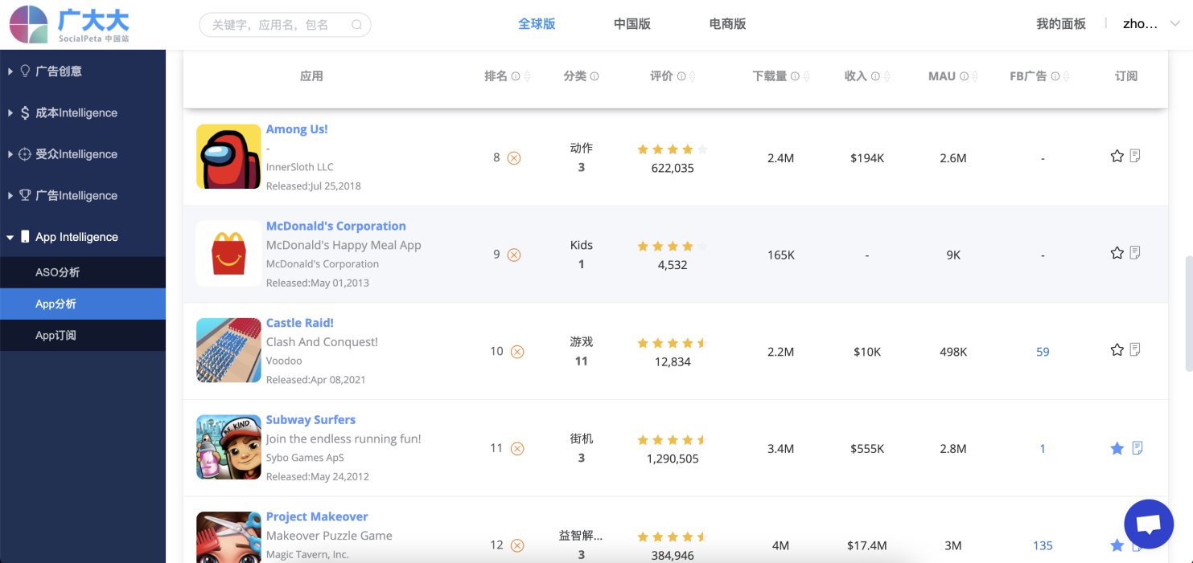
Task: Click the info icon next to 评价
Action: click(x=681, y=76)
